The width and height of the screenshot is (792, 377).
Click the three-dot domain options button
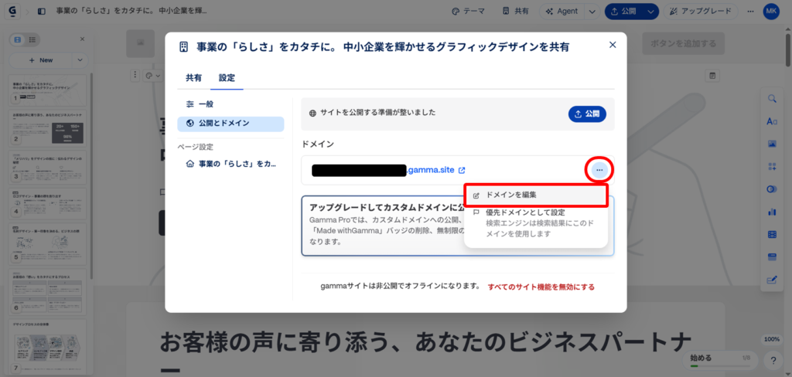pos(599,170)
